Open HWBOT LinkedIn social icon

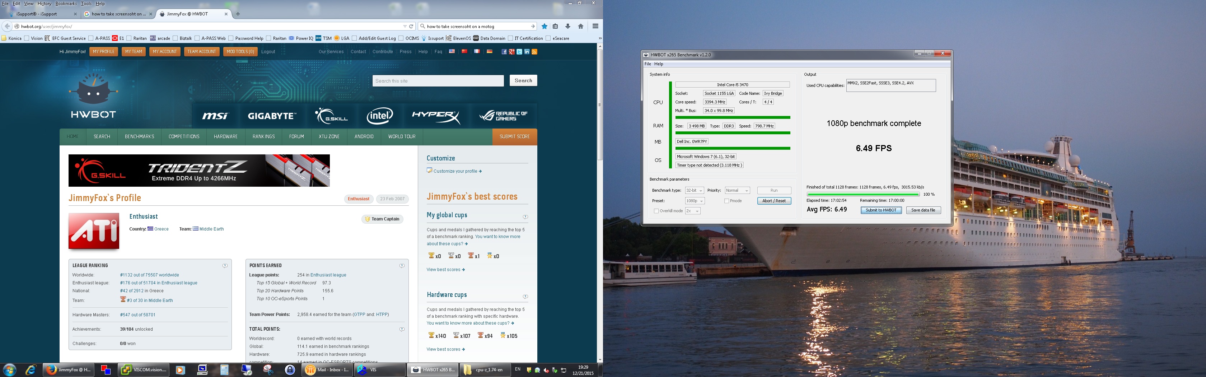click(x=527, y=51)
